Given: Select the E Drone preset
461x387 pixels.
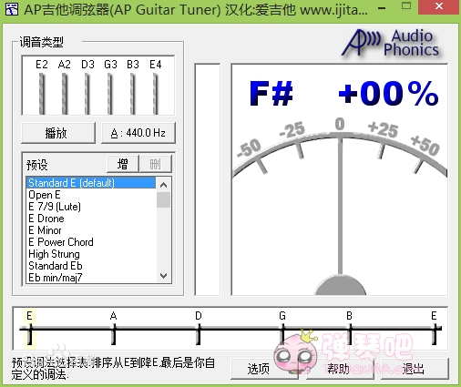Looking at the screenshot, I should 91,219.
